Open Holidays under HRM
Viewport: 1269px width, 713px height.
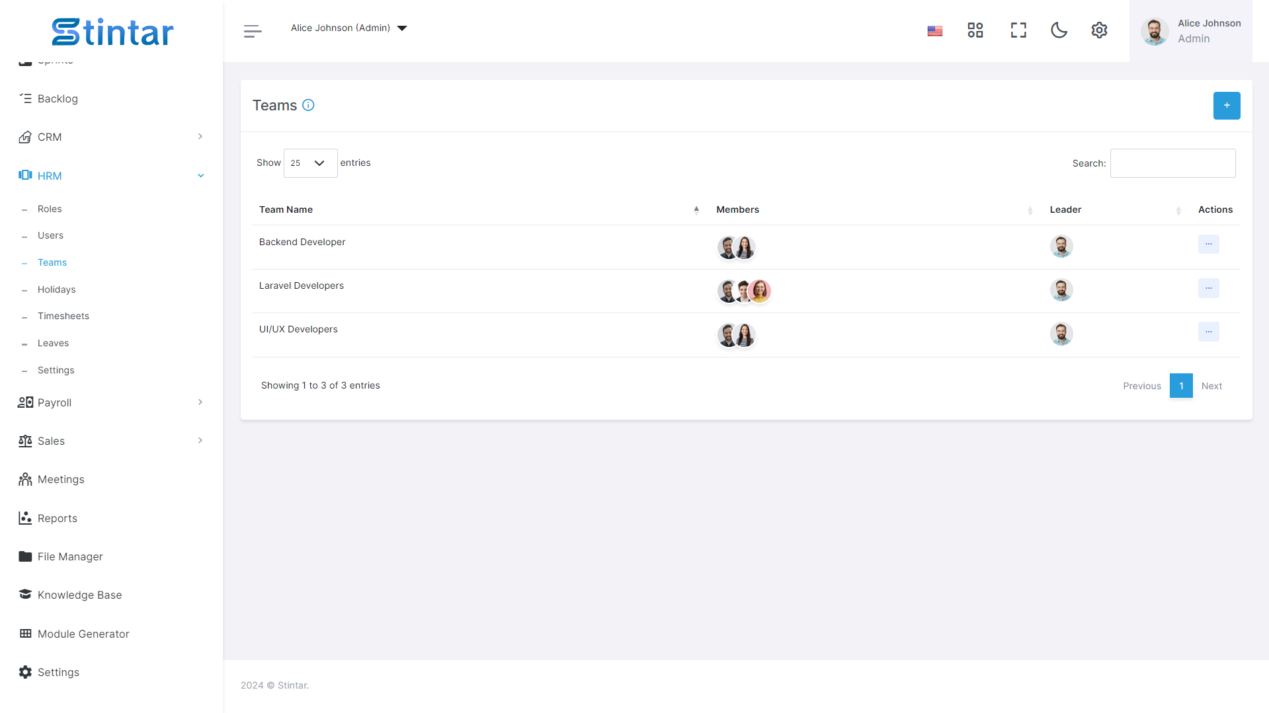[x=56, y=289]
